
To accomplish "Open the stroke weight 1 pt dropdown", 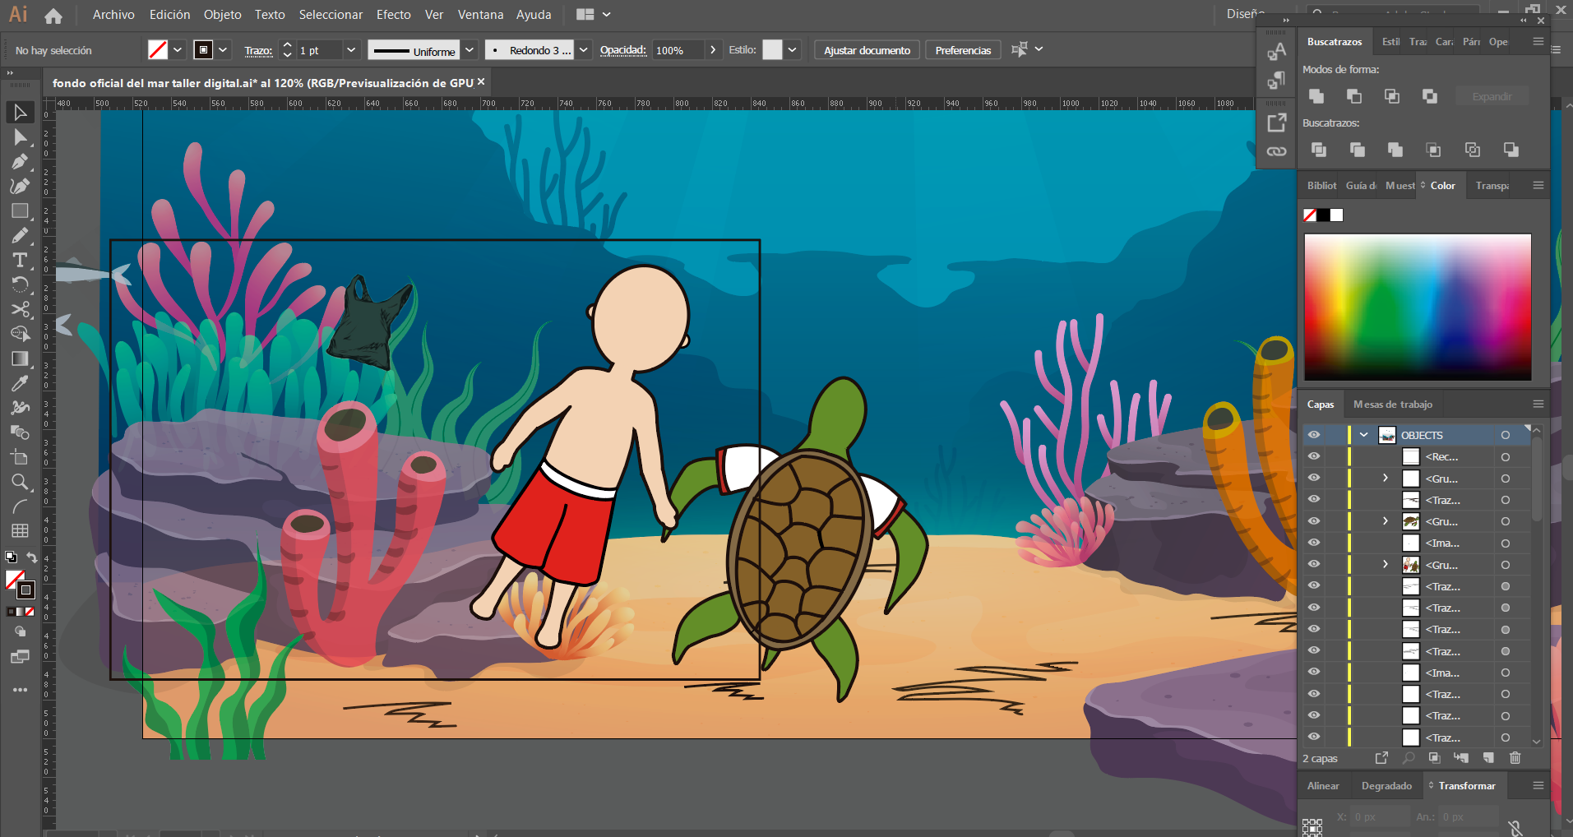I will 351,50.
